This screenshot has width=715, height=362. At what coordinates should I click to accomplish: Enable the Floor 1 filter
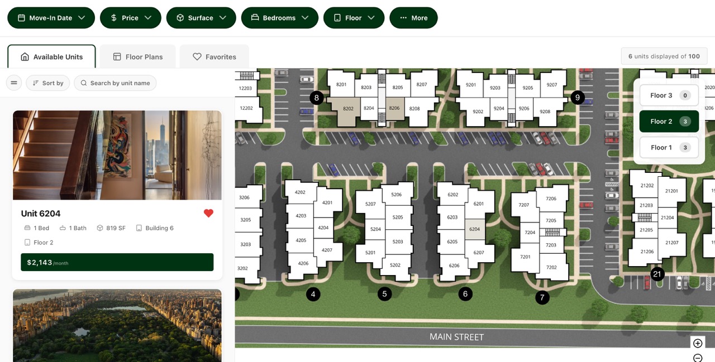669,147
